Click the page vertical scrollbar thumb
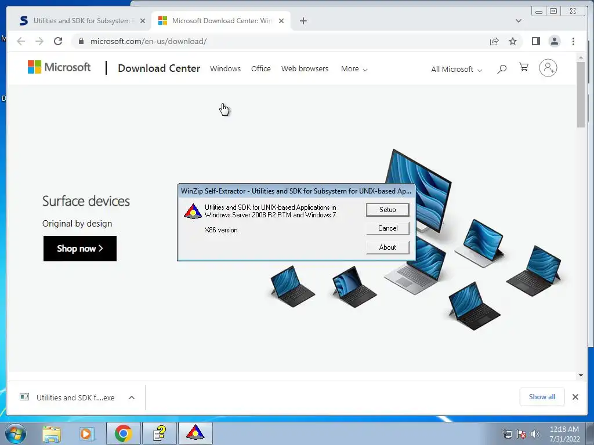This screenshot has height=445, width=594. pos(581,94)
